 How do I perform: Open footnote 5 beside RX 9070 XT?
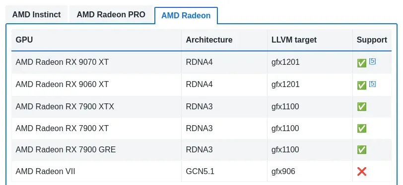tap(372, 61)
